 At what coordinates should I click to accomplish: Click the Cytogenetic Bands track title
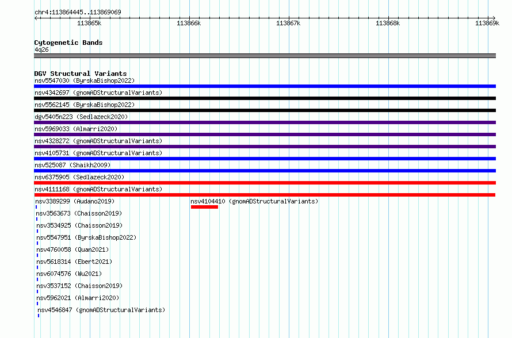pyautogui.click(x=68, y=43)
